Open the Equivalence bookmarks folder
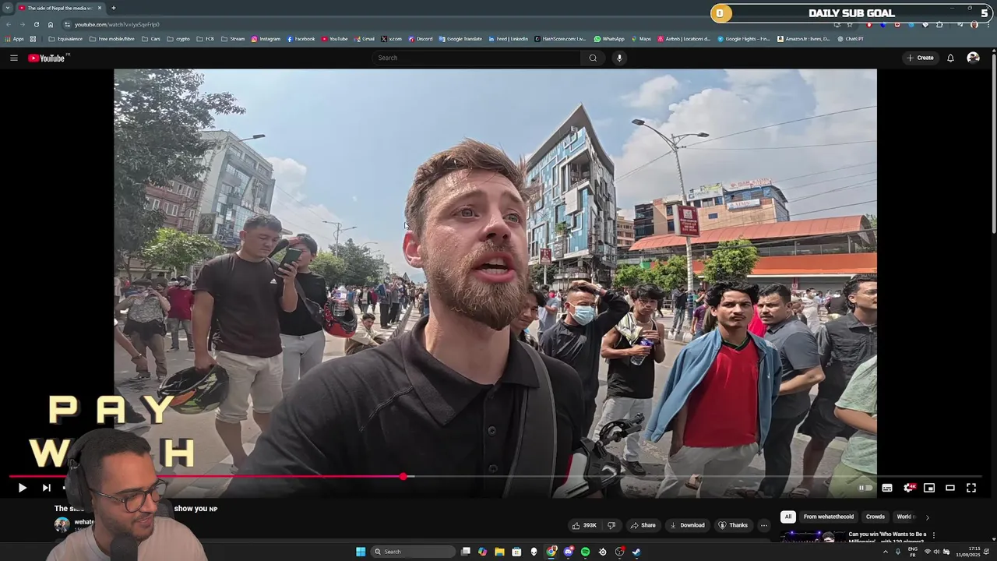Viewport: 997px width, 561px height. pos(65,39)
